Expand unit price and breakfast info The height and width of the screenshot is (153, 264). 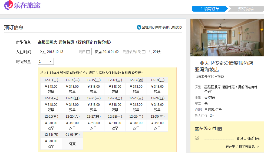point(242,146)
